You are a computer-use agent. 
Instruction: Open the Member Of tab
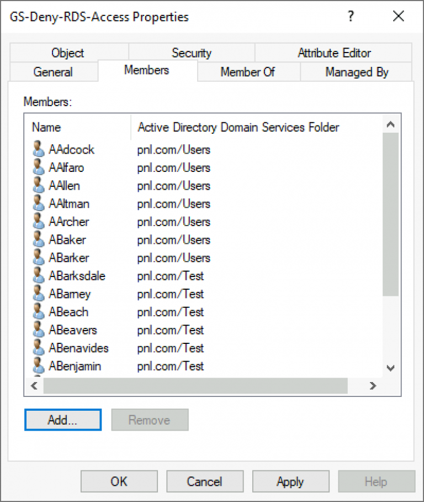click(x=247, y=72)
